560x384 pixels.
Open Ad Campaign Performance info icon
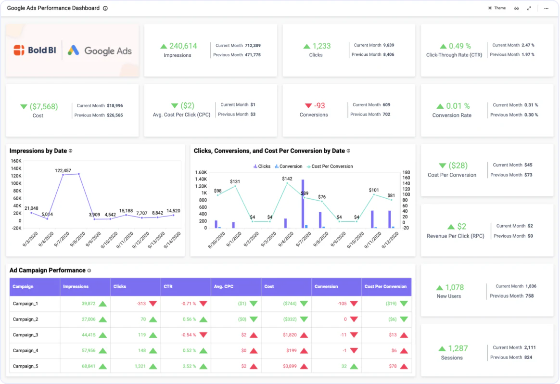(x=89, y=270)
